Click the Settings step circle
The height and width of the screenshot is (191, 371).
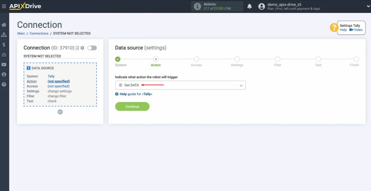(237, 59)
